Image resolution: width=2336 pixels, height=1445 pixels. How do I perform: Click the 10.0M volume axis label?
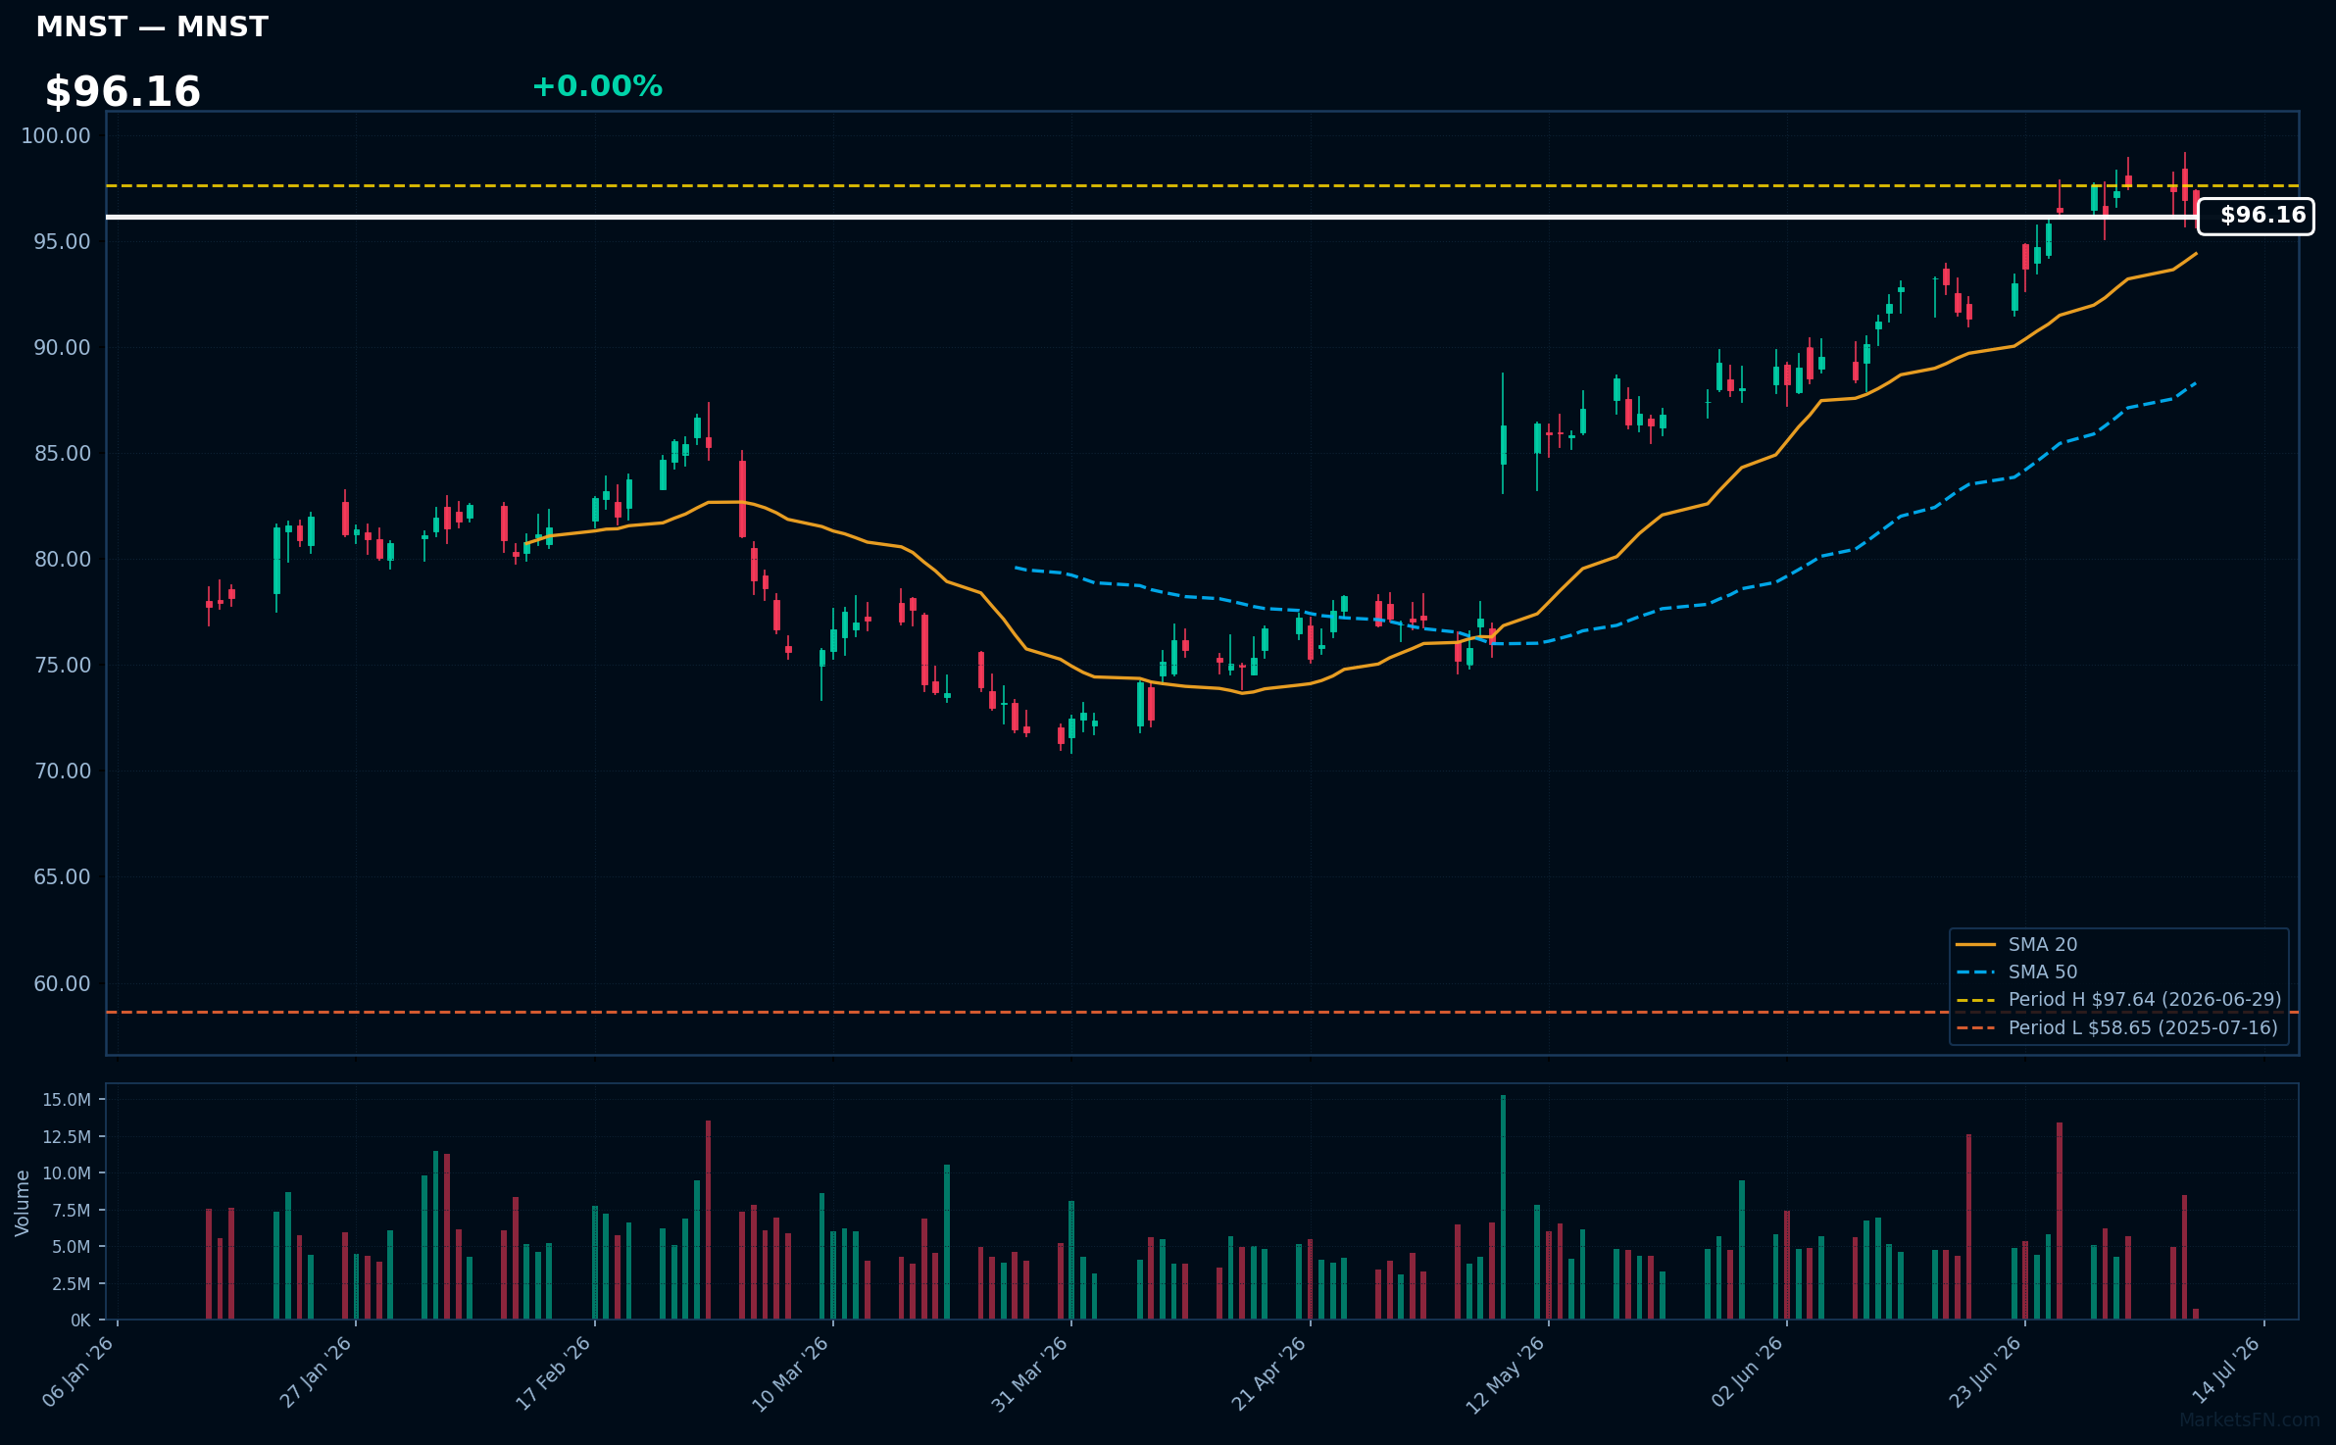click(67, 1173)
